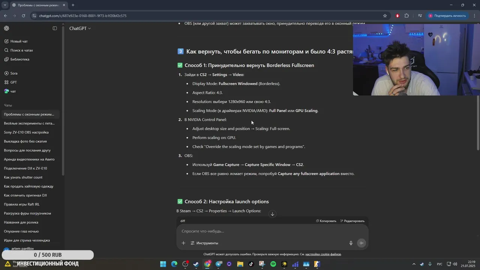Open Counter-Strike 2 taskbar icon
Image resolution: width=480 pixels, height=270 pixels.
[x=317, y=264]
